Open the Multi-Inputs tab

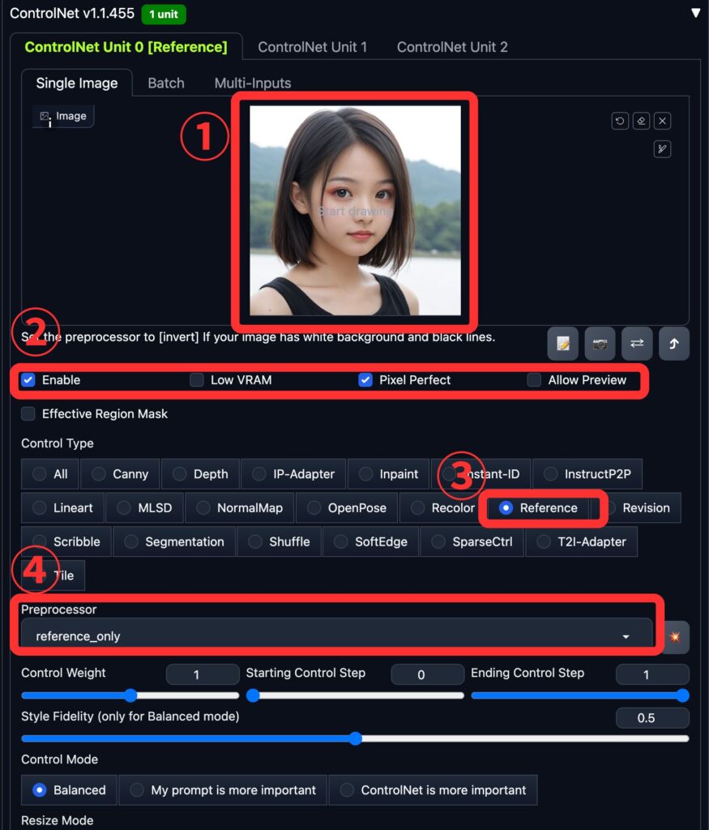pyautogui.click(x=252, y=83)
